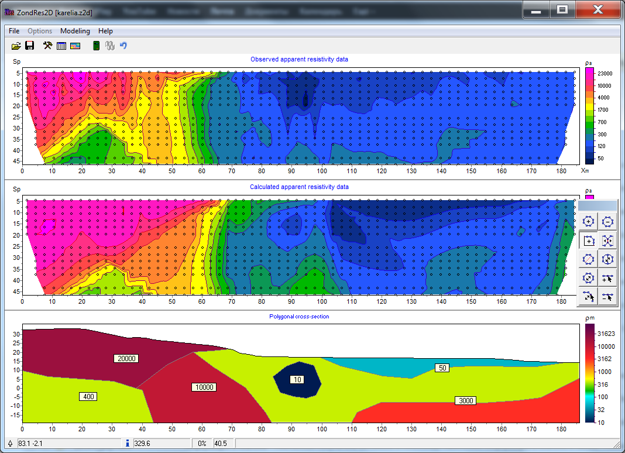This screenshot has width=625, height=453.
Task: Open the data table icon in the toolbar
Action: point(61,46)
